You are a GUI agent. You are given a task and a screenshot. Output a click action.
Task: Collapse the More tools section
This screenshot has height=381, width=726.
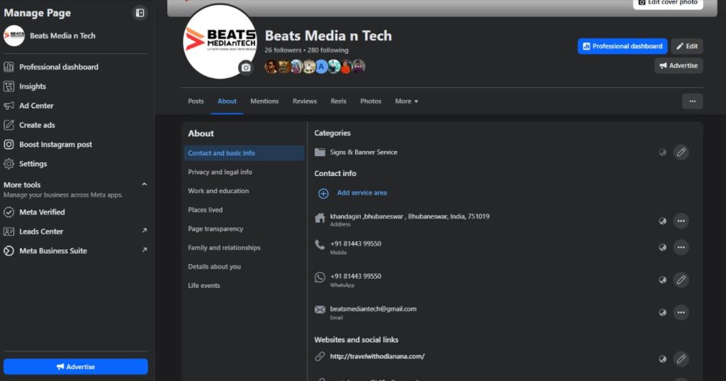point(144,184)
